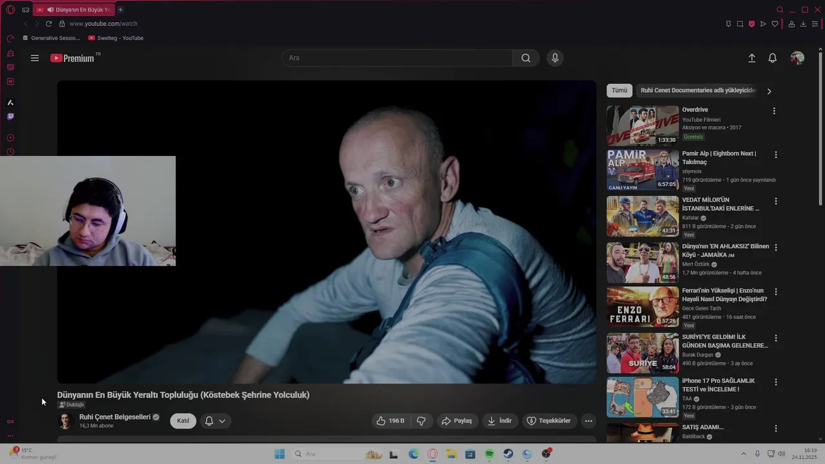Screen dimensions: 825x464
Task: Open Opera Easy Setup sliders icon
Action: pos(815,24)
